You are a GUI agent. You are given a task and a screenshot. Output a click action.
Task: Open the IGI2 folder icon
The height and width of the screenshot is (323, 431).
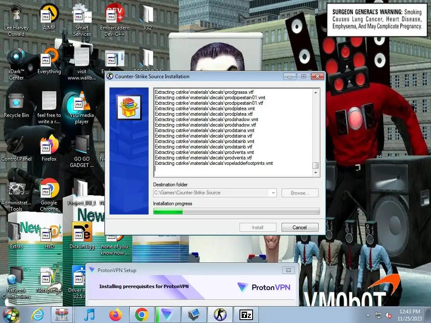[x=147, y=18]
